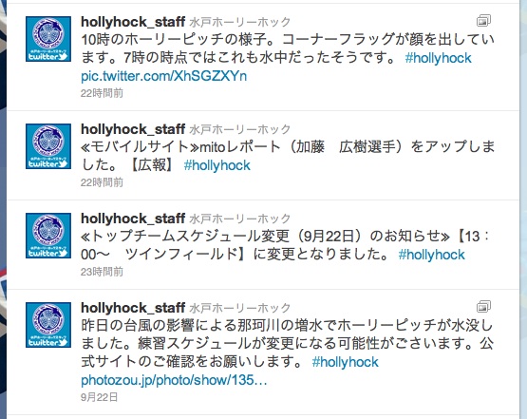The width and height of the screenshot is (527, 419).
Task: Open hollyhock_staff username on the first tweet
Action: tap(133, 22)
